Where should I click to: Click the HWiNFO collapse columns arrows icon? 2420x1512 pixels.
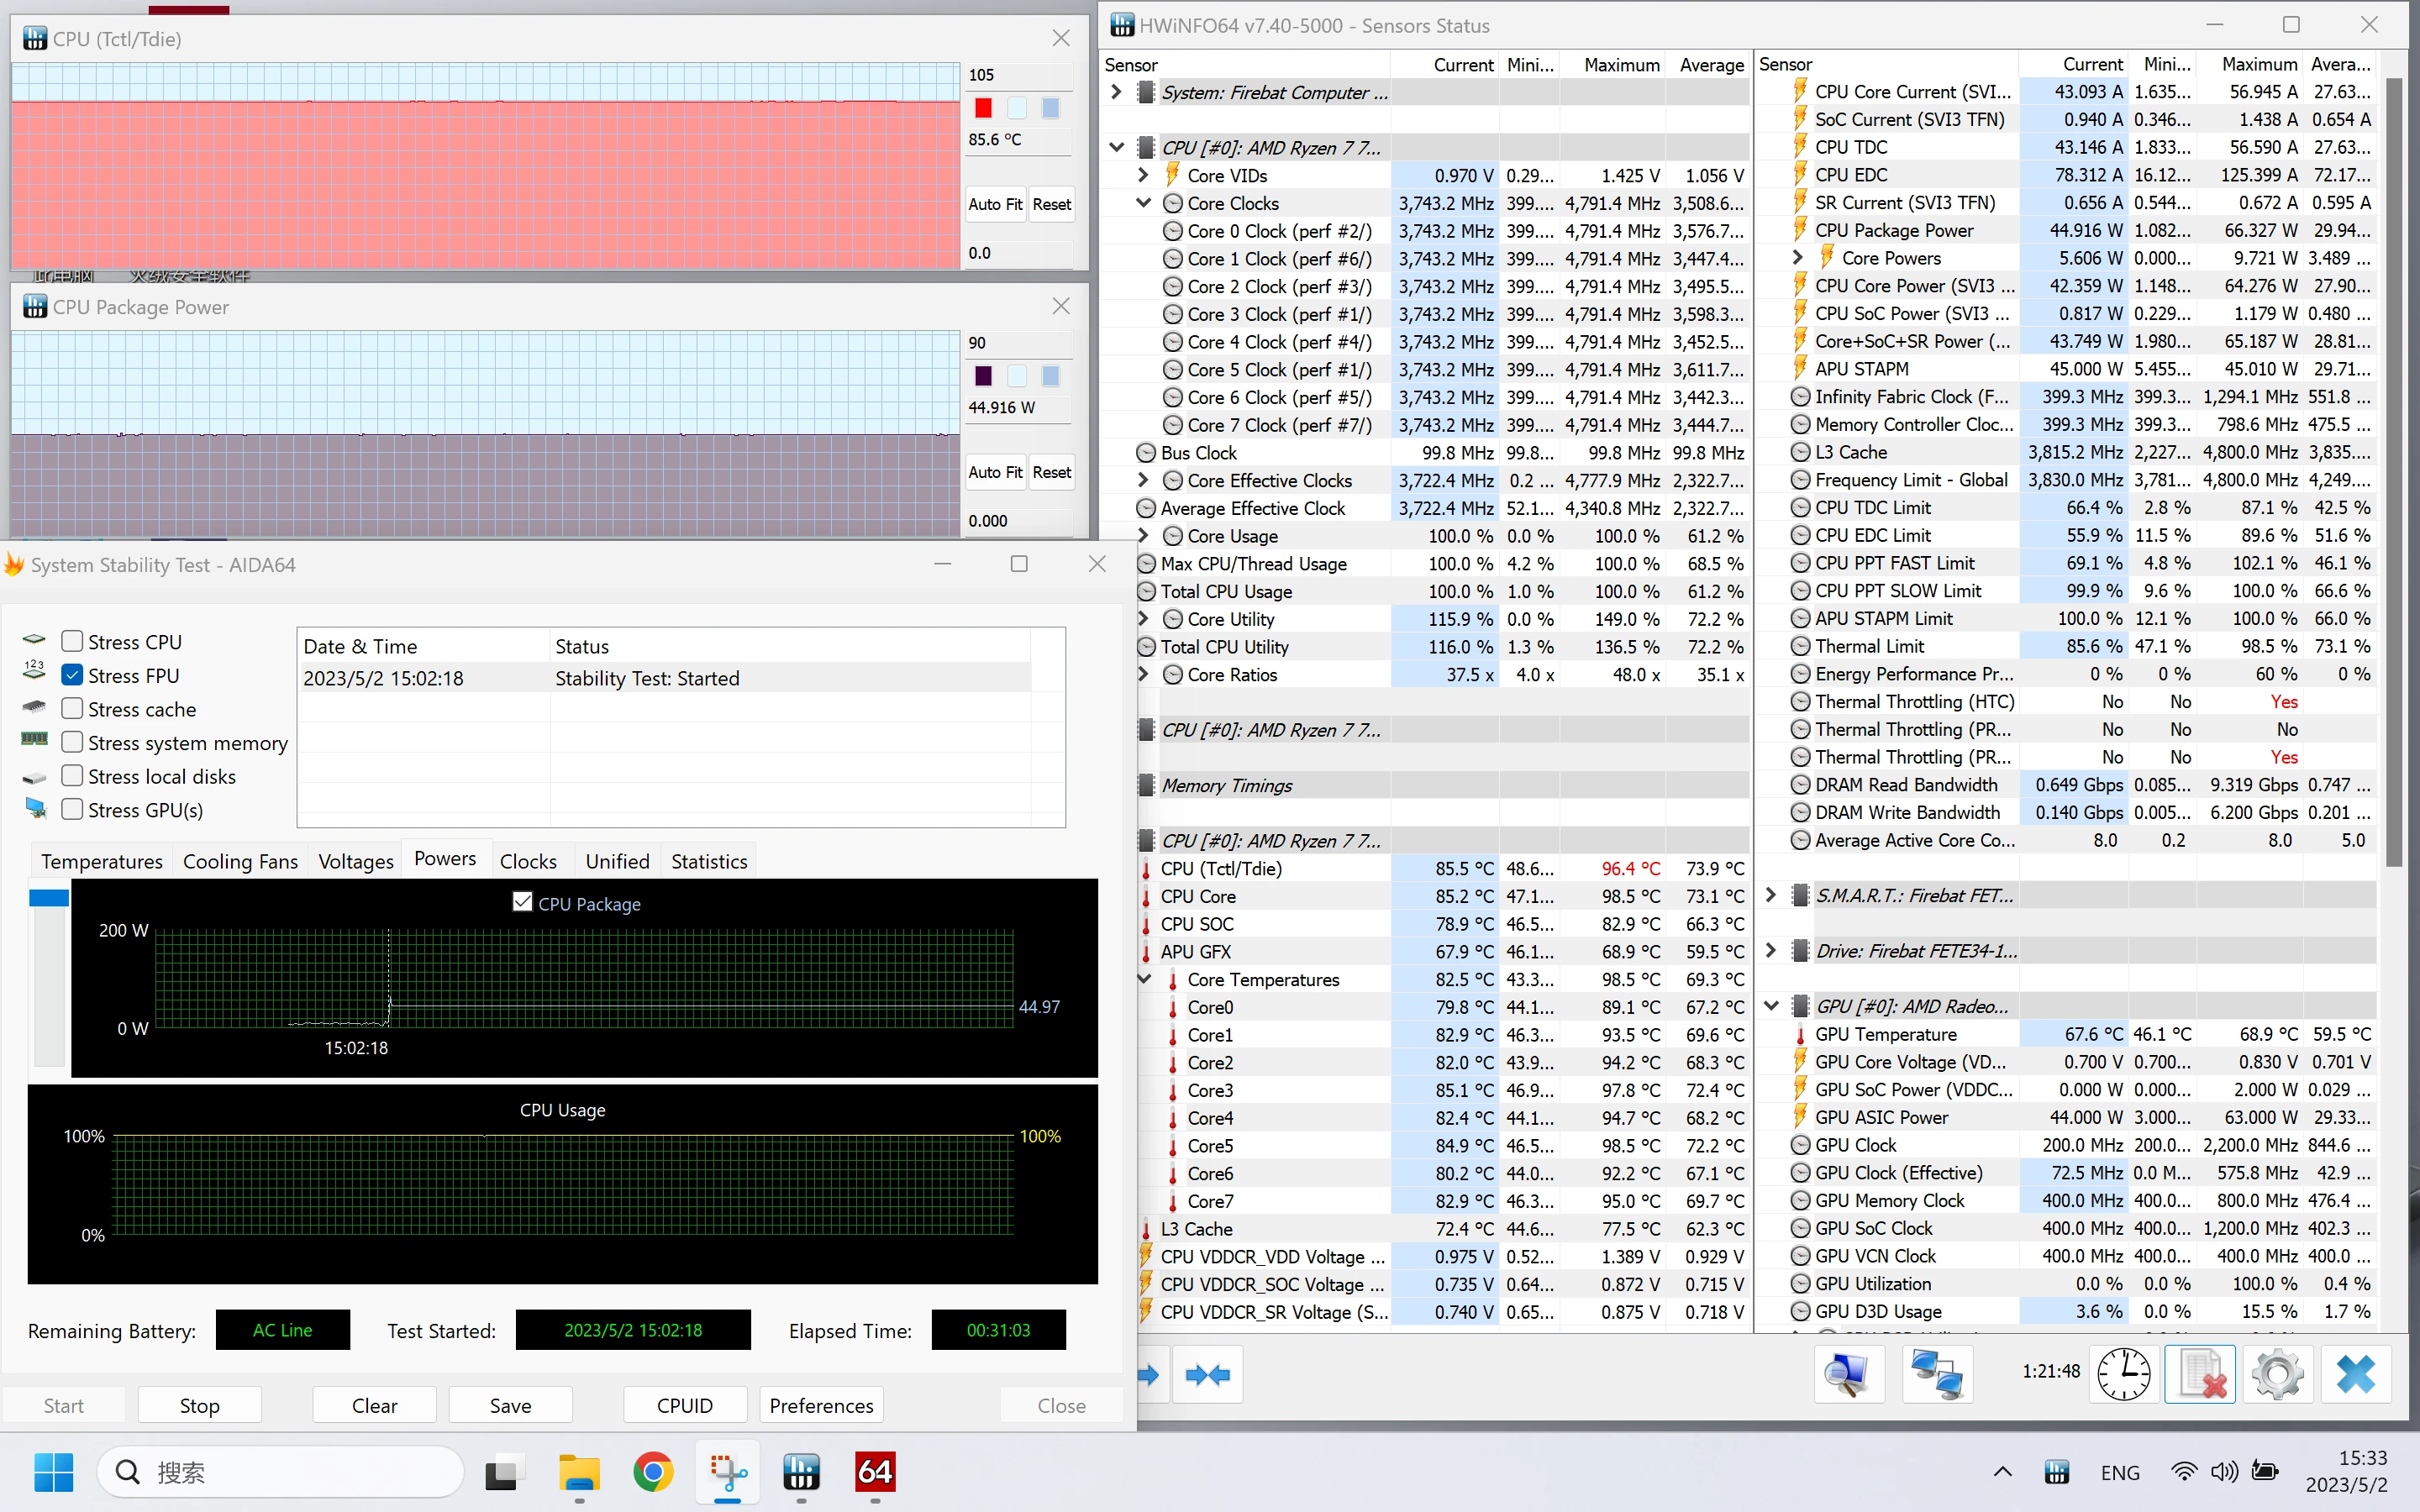[1208, 1375]
